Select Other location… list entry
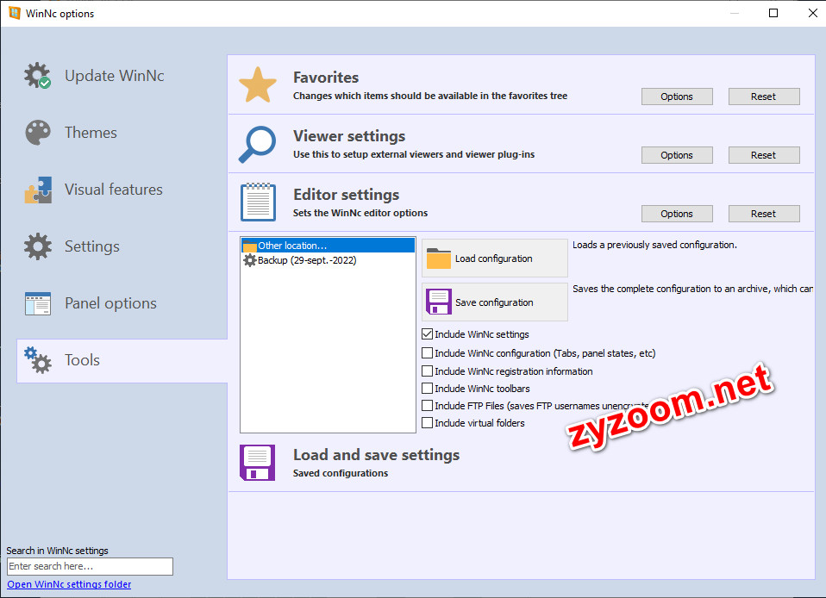This screenshot has width=826, height=598. [x=328, y=246]
